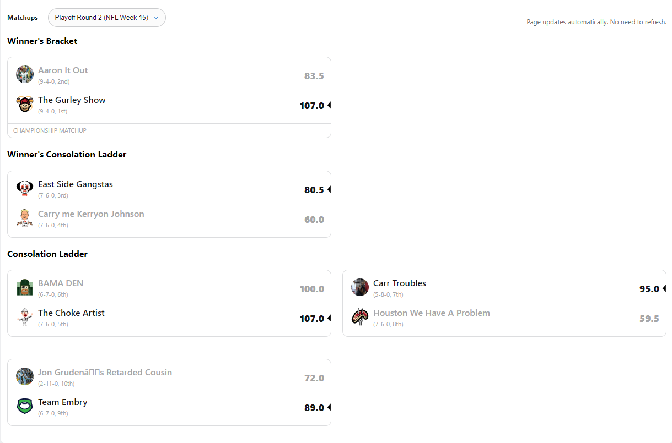Open Houston We Have A Problem team link
Screen dimensions: 672x443
(x=432, y=313)
